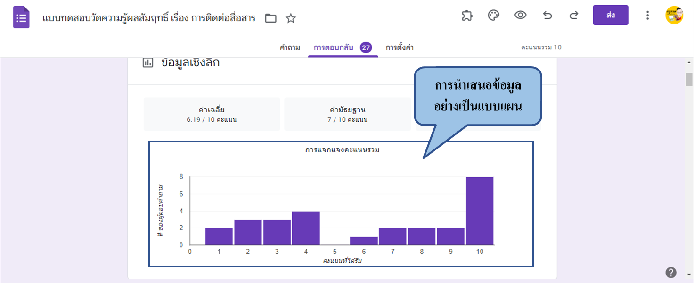Image resolution: width=694 pixels, height=283 pixels.
Task: Open the three-dot more options menu
Action: pyautogui.click(x=647, y=16)
